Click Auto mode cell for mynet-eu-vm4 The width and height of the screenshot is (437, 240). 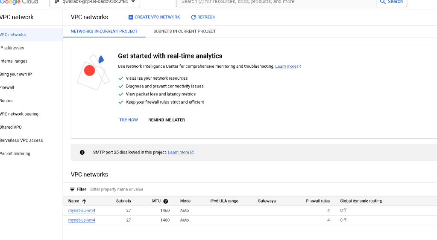[185, 211]
